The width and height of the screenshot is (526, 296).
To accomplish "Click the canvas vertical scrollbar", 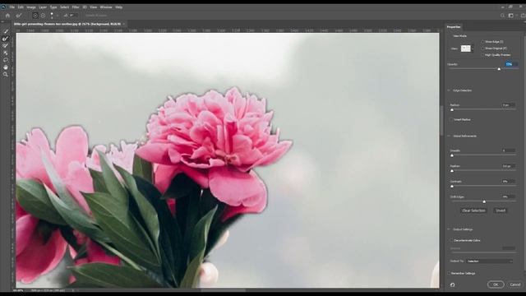I will pos(441,121).
